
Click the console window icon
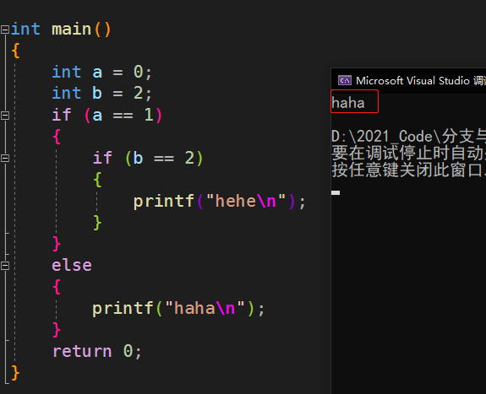tap(344, 80)
